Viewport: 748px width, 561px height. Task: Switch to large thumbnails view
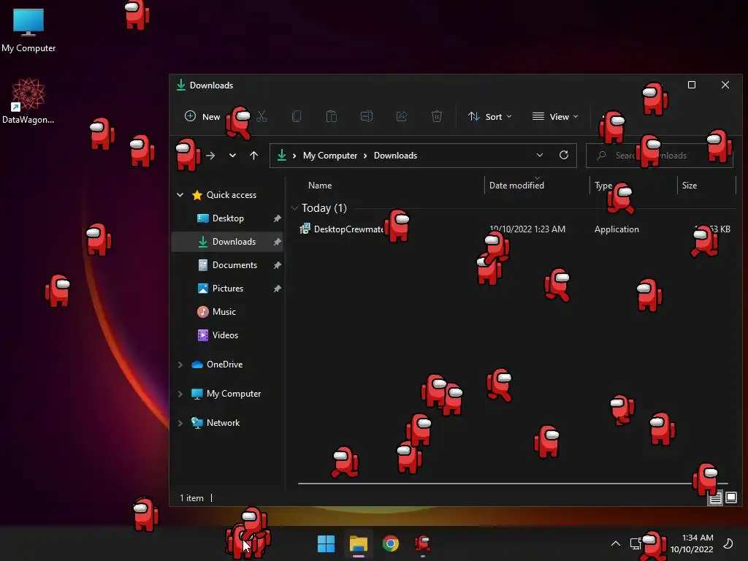tap(730, 498)
